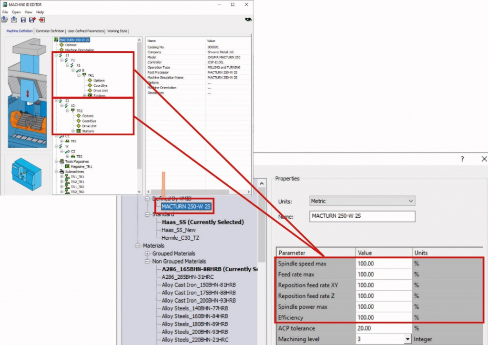The height and width of the screenshot is (345, 488).
Task: Click the TB2 table icon
Action: [73, 156]
